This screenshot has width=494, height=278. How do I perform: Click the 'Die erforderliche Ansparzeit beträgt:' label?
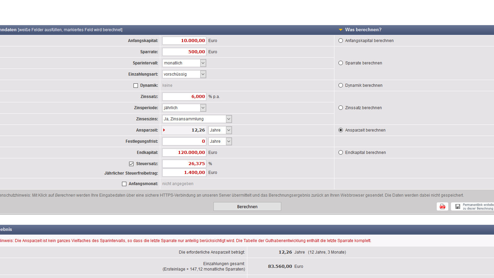212,252
